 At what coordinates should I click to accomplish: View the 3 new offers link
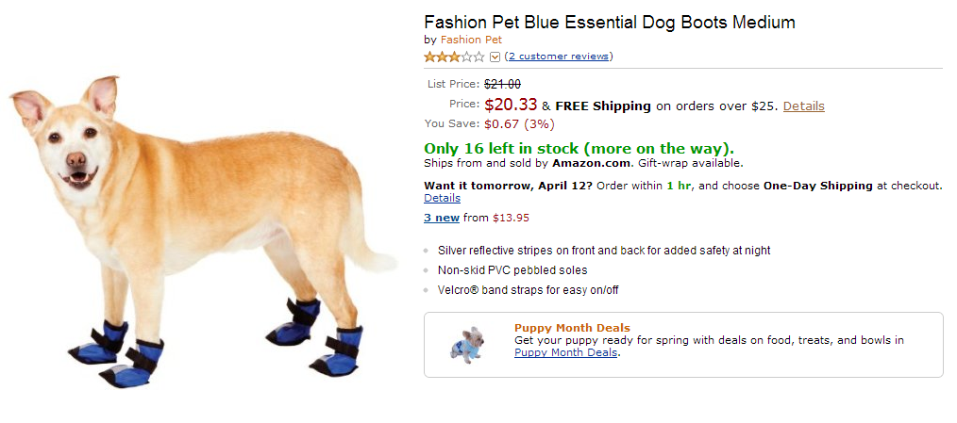click(442, 218)
